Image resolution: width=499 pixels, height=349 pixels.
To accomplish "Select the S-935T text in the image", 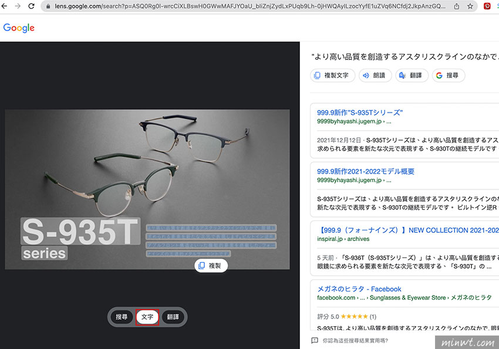I will click(80, 232).
